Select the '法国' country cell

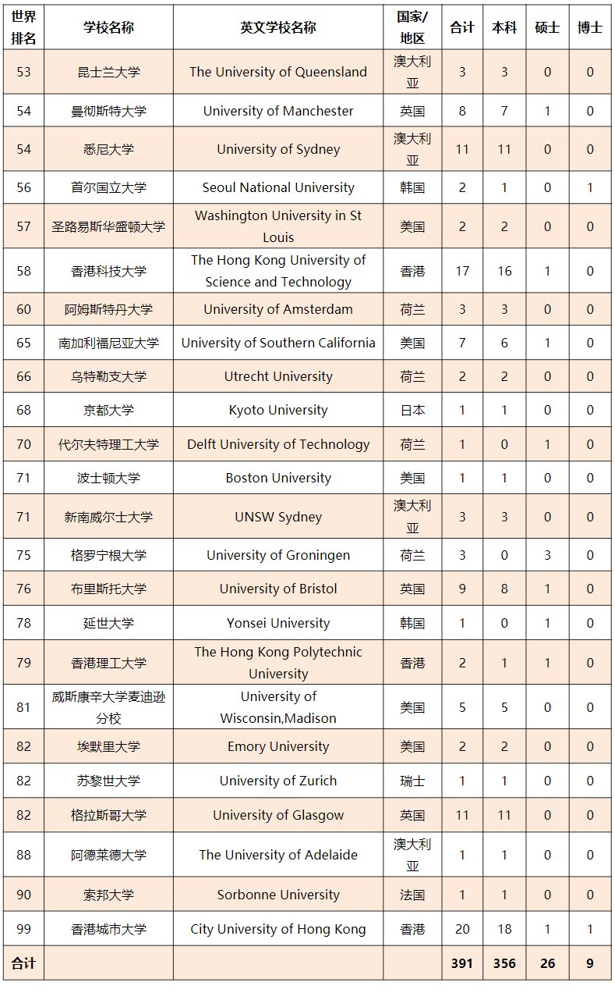[x=412, y=895]
